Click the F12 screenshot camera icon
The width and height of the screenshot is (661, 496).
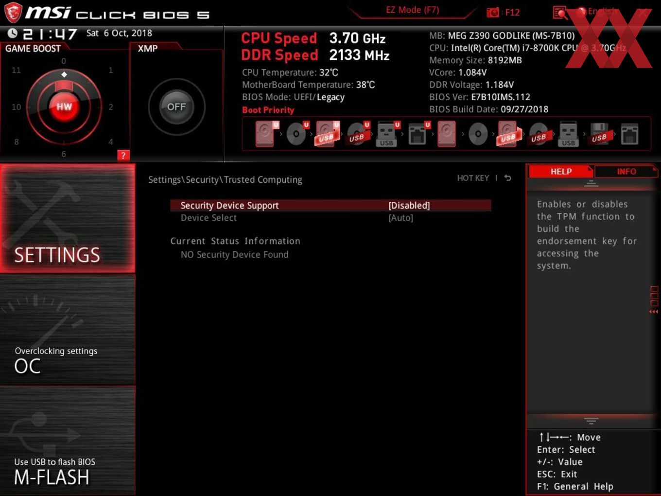(493, 12)
